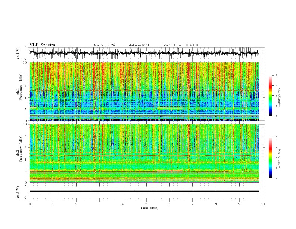This screenshot has width=296, height=229.
Task: Click the ch.2 spectrogram color scale bar
Action: point(271,158)
